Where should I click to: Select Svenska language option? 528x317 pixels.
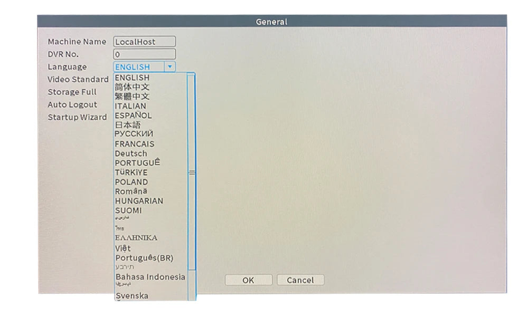point(131,296)
